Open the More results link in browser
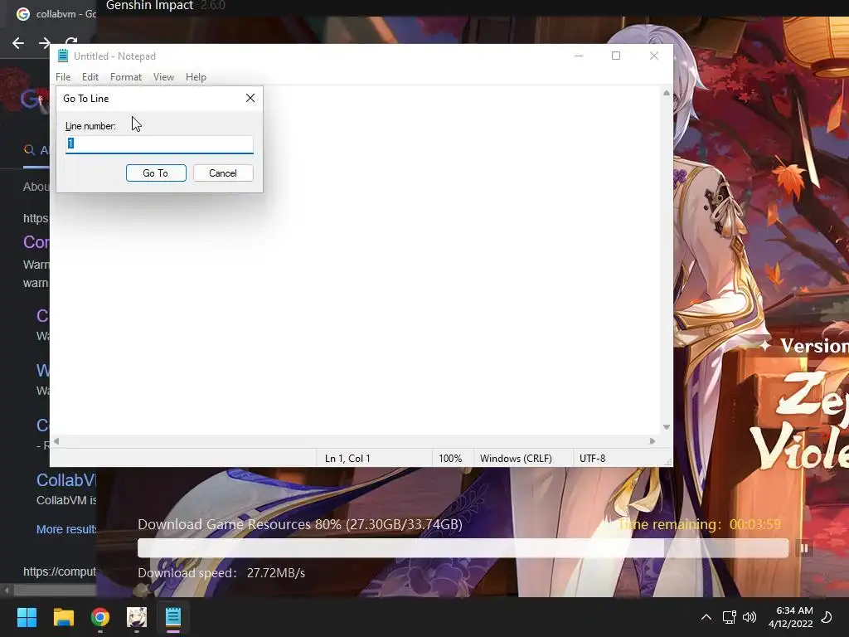 (x=66, y=529)
